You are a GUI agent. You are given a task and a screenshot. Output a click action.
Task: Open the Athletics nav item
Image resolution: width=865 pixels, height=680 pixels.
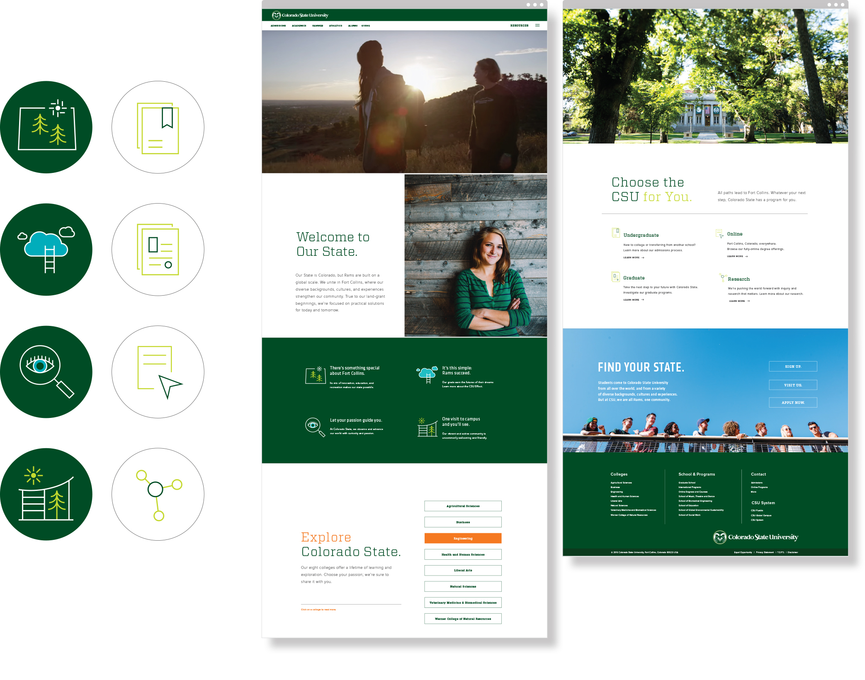335,26
